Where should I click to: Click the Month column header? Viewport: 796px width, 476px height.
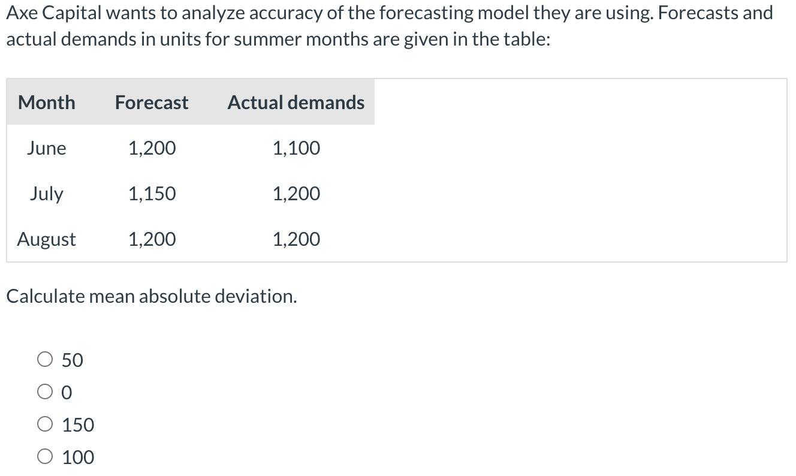(46, 103)
